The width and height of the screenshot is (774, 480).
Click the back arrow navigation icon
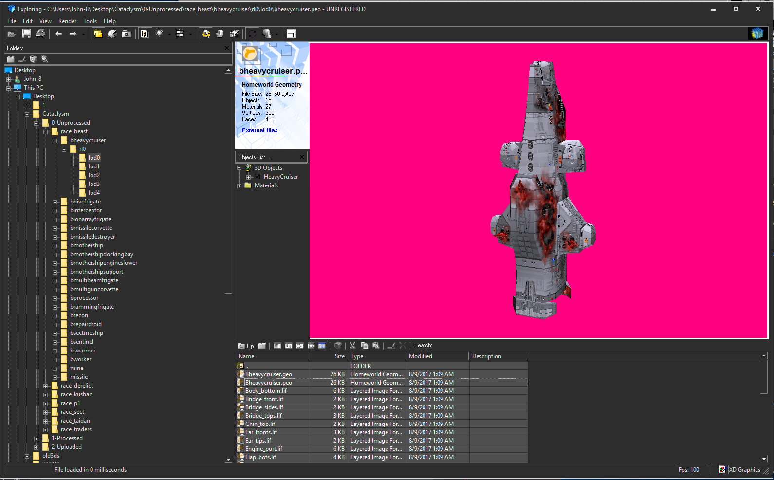pyautogui.click(x=58, y=34)
